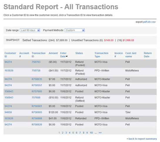This screenshot has height=142, width=160.
Task: Go to page 6 of results
Action: (x=77, y=133)
